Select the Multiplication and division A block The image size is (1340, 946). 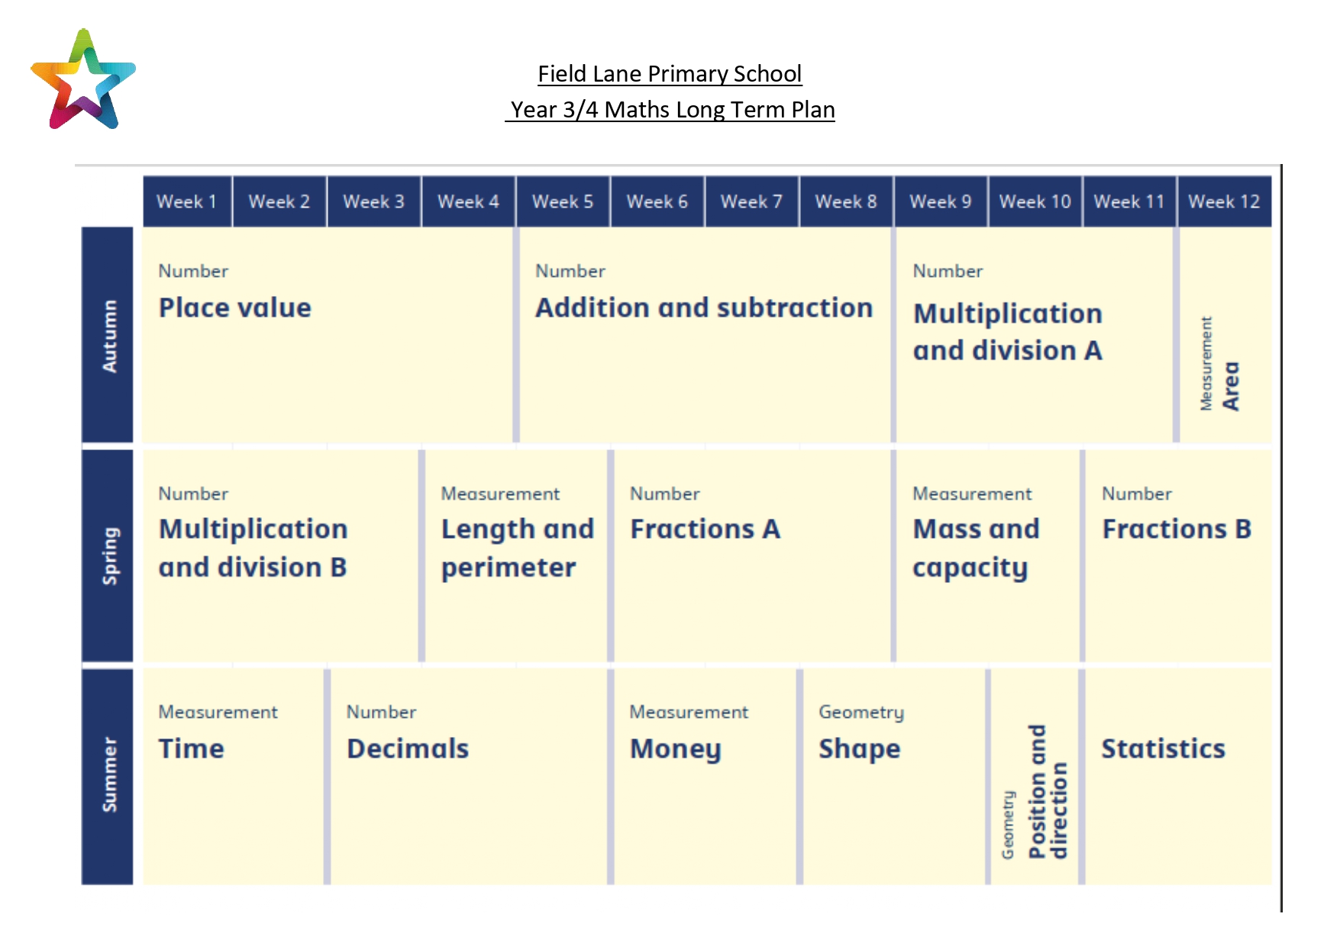[1035, 335]
